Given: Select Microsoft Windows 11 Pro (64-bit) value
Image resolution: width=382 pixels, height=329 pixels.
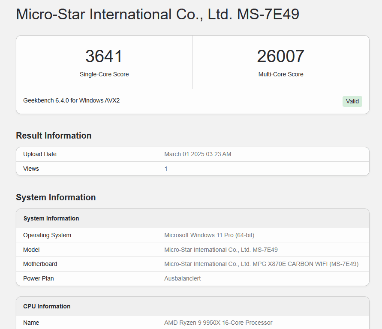Looking at the screenshot, I should tap(209, 235).
